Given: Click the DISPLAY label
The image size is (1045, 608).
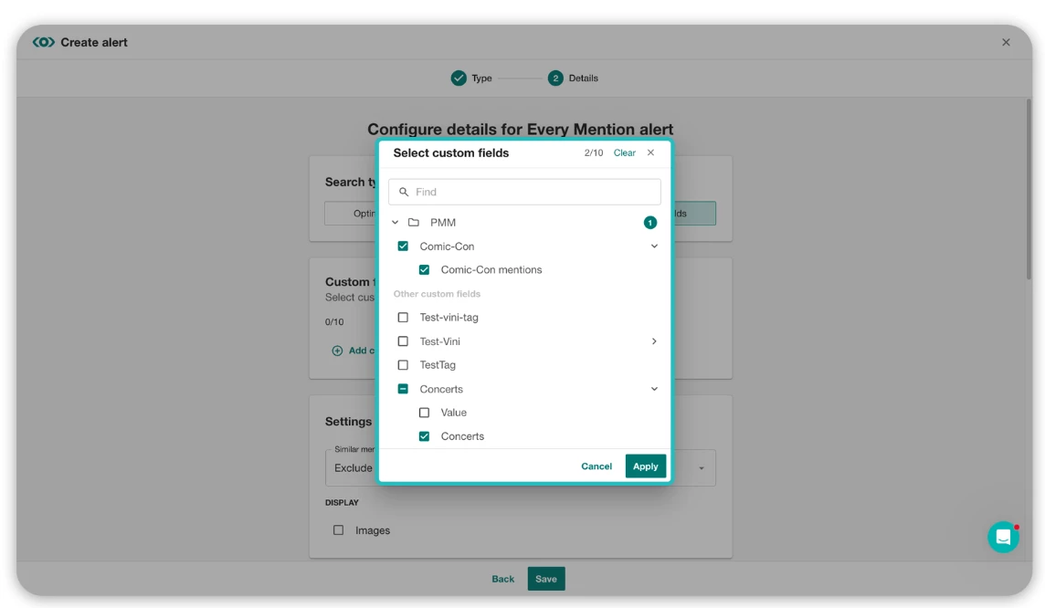Looking at the screenshot, I should pos(342,502).
